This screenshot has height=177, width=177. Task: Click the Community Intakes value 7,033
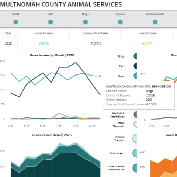pyautogui.click(x=96, y=44)
